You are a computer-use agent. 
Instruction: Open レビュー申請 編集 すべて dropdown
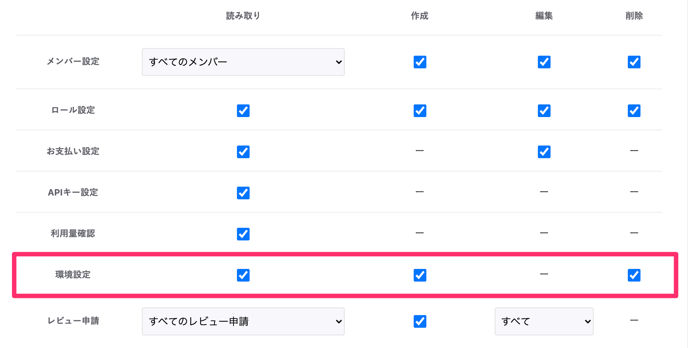click(544, 321)
